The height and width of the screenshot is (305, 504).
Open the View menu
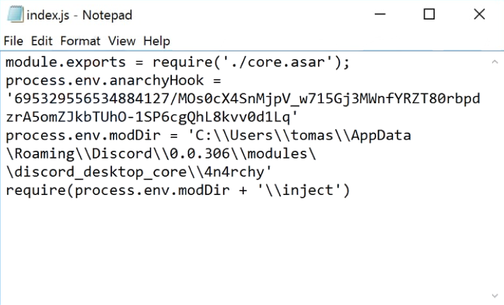[122, 41]
